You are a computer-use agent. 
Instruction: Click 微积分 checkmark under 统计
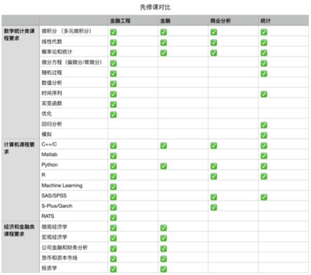264,32
